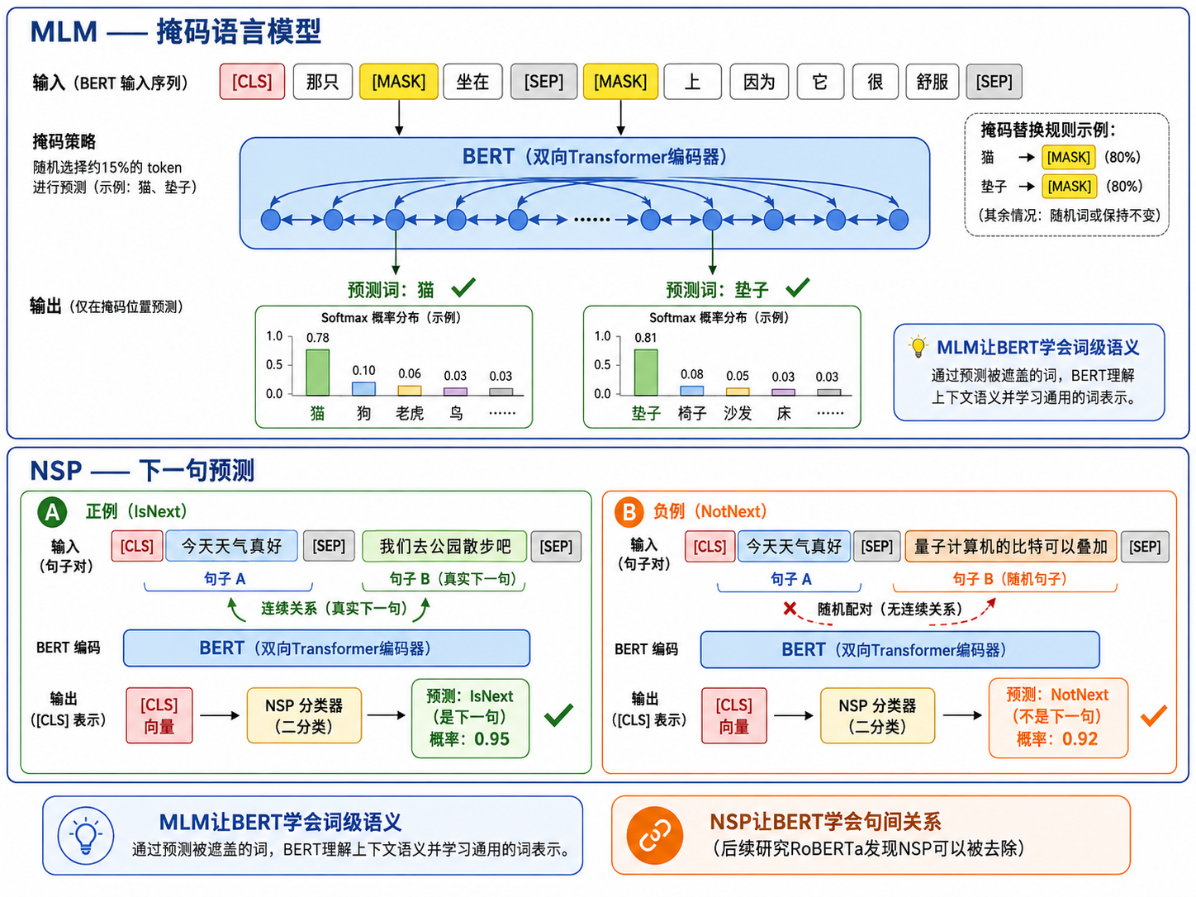Click the circled lightbulb icon in bottom blue banner
Viewport: 1196px width, 897px height.
coord(86,835)
